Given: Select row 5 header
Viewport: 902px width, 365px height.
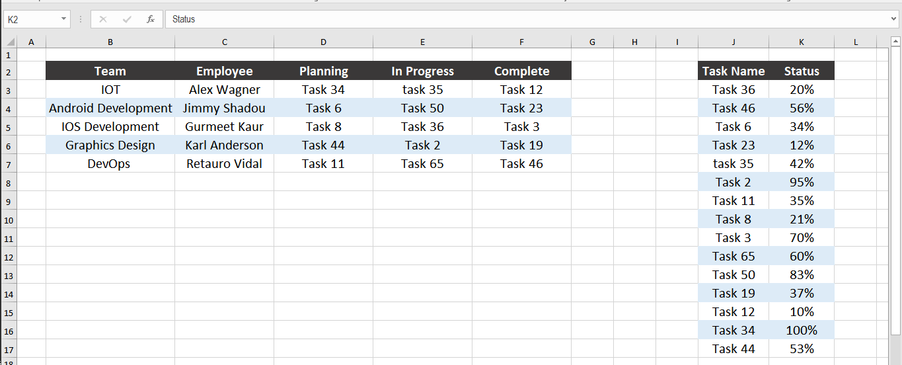Looking at the screenshot, I should pyautogui.click(x=9, y=127).
